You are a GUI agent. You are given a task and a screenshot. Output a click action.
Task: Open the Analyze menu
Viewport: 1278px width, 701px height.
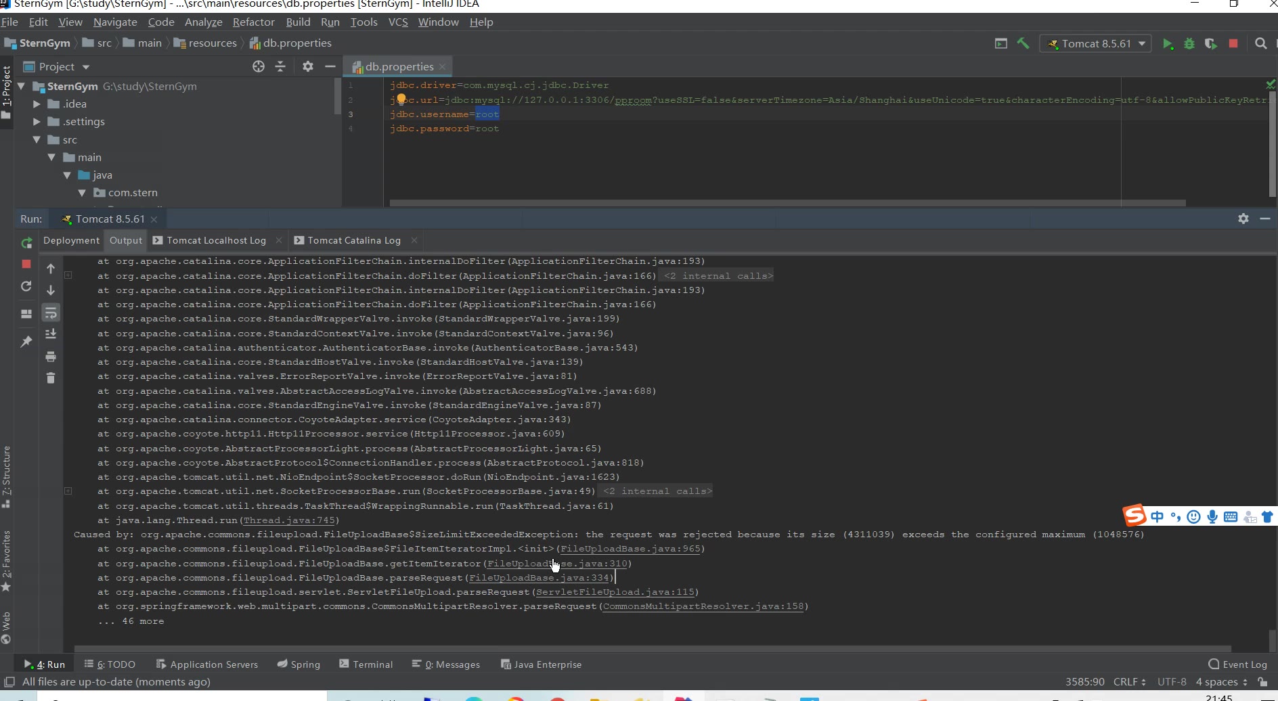click(x=203, y=22)
